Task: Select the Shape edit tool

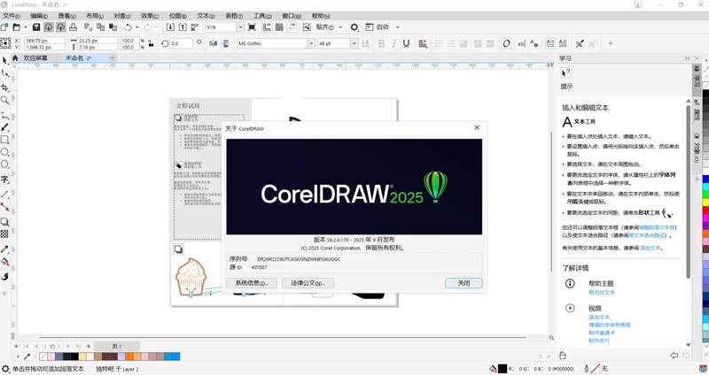Action: click(x=5, y=73)
